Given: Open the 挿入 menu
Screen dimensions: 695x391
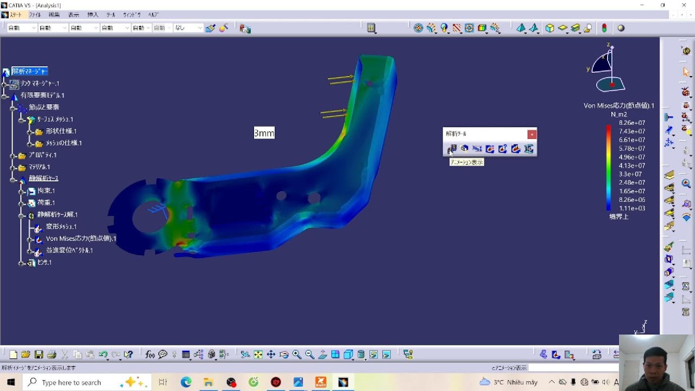Looking at the screenshot, I should (x=93, y=15).
